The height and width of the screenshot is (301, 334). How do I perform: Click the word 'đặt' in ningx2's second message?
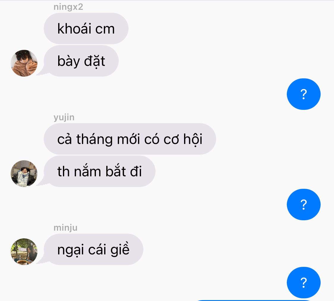click(x=94, y=61)
